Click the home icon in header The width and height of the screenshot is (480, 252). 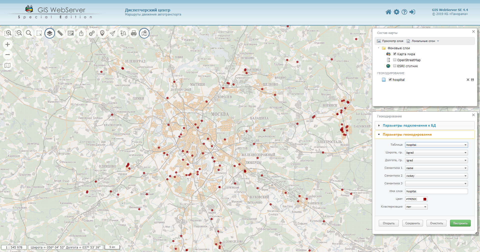(388, 12)
